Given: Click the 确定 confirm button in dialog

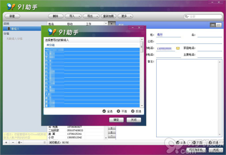Looking at the screenshot, I should click(x=116, y=120).
